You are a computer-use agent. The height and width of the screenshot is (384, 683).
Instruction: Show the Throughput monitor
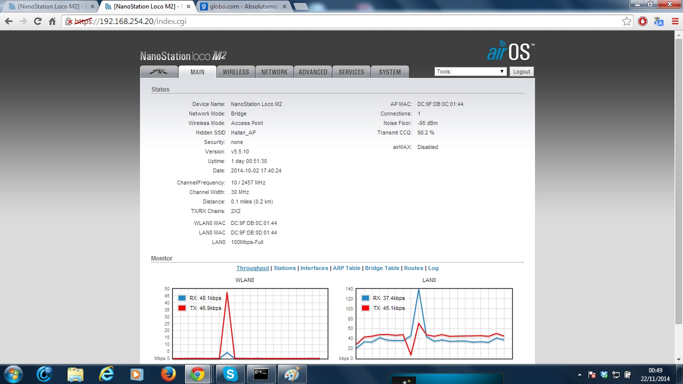pos(252,268)
